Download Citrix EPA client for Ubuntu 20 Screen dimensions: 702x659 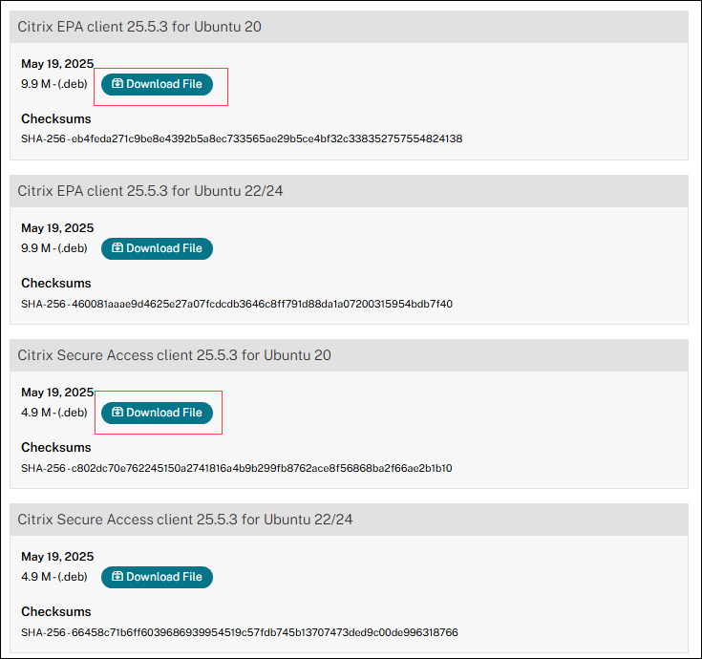157,84
